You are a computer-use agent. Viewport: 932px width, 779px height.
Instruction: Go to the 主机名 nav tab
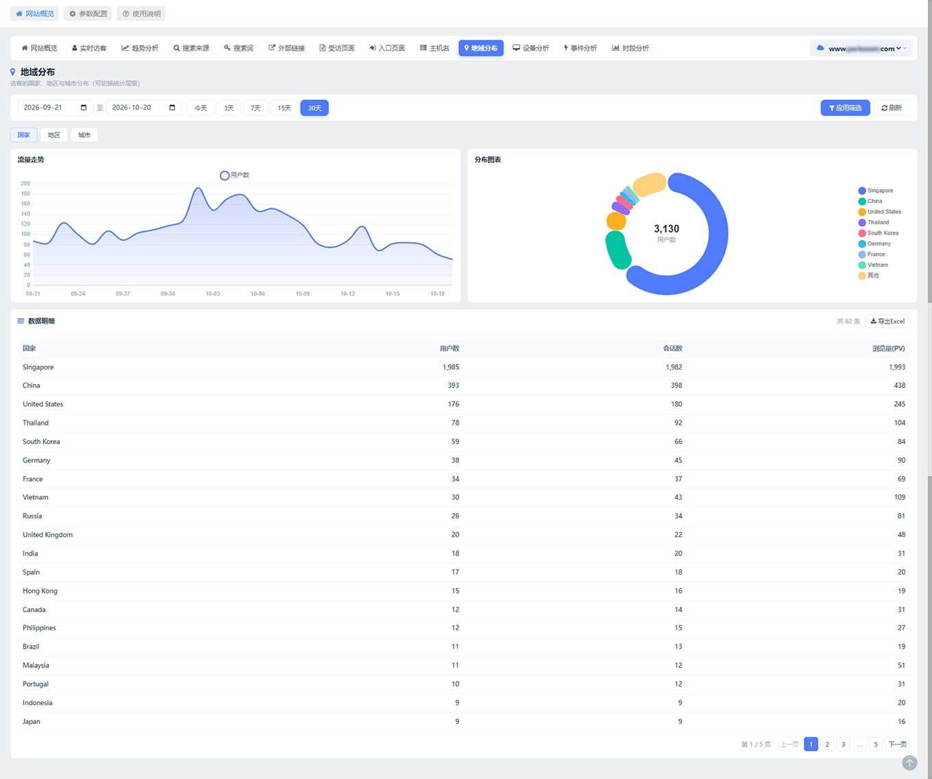tap(434, 48)
